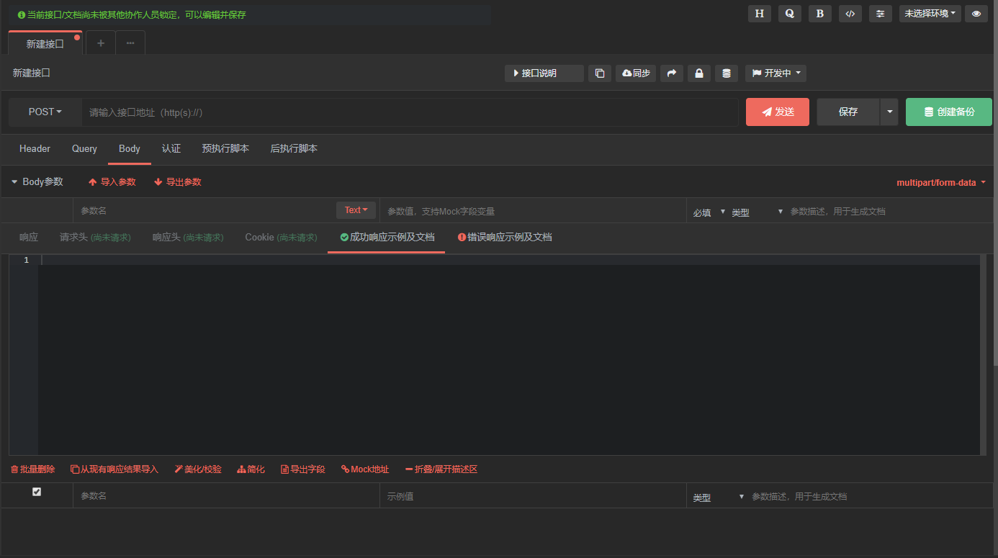Collapse the Body参数 section
Image resolution: width=998 pixels, height=558 pixels.
[37, 182]
